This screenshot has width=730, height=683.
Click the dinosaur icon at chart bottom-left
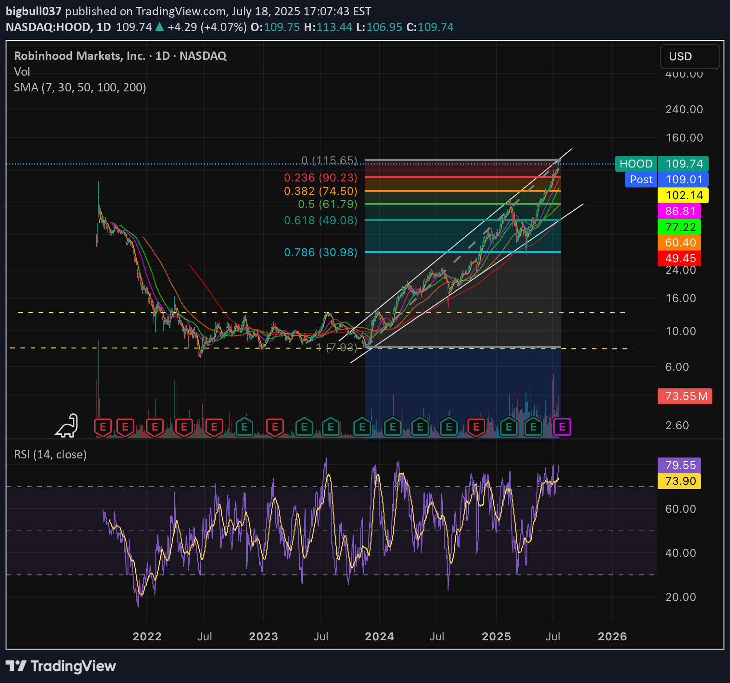pyautogui.click(x=67, y=426)
